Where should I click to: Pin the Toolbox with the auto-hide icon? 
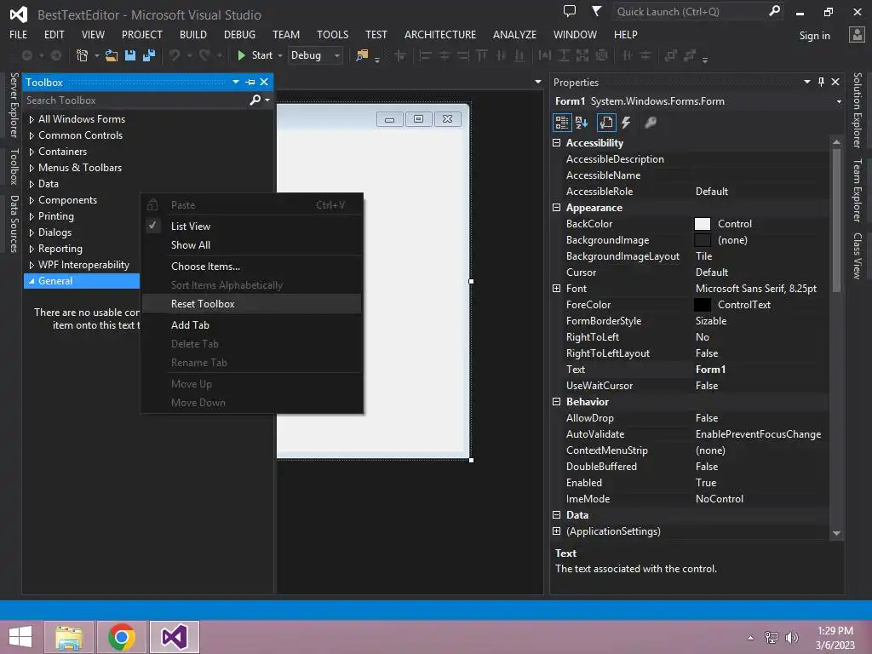250,83
